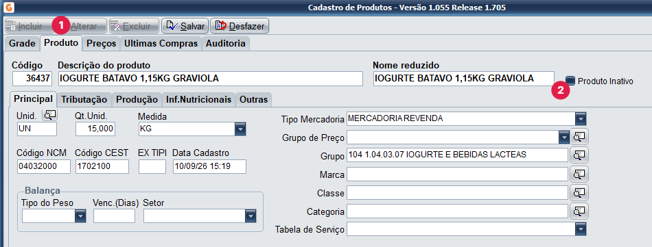Click the Unid. field containing UN
This screenshot has height=247, width=652.
pyautogui.click(x=36, y=129)
